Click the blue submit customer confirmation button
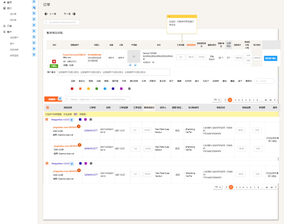Viewport: 284px width, 224px height. (x=270, y=58)
